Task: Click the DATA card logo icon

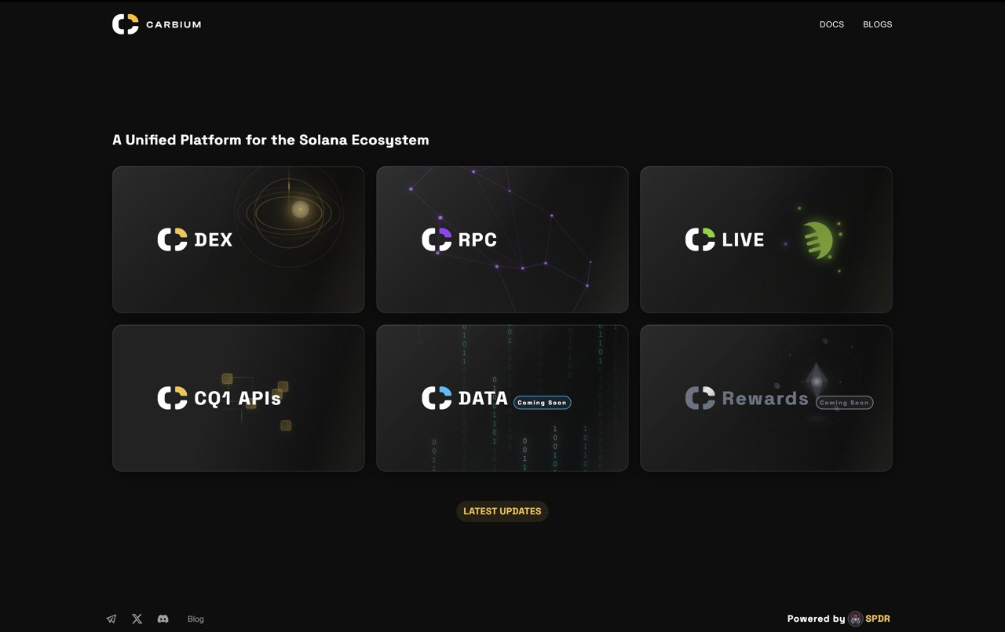Action: (437, 398)
